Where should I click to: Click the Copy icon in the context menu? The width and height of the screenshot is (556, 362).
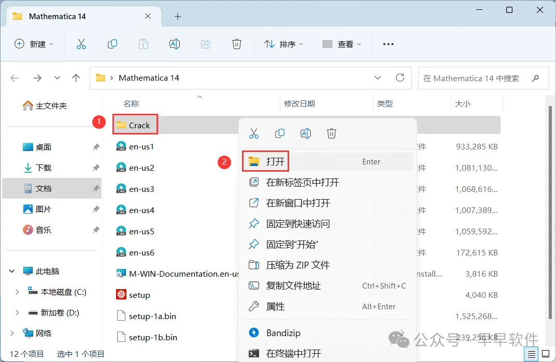coord(280,133)
